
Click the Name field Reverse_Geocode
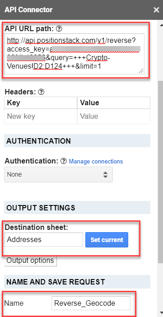[91, 303]
